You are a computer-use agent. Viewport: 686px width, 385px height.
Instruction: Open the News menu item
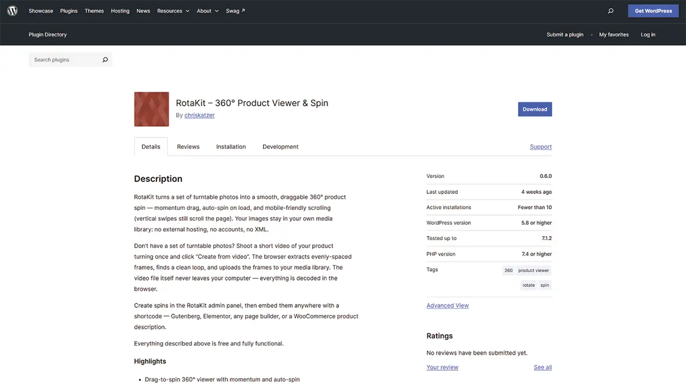tap(143, 11)
